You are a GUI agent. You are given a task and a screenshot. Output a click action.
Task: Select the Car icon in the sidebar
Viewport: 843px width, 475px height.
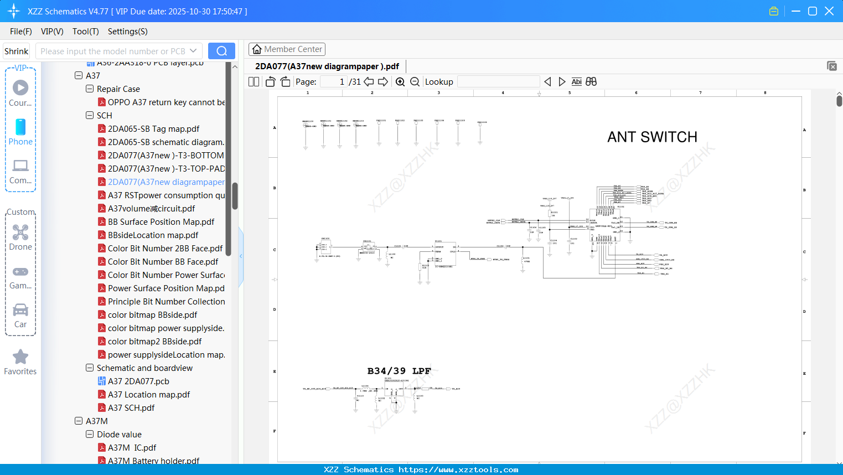(20, 310)
